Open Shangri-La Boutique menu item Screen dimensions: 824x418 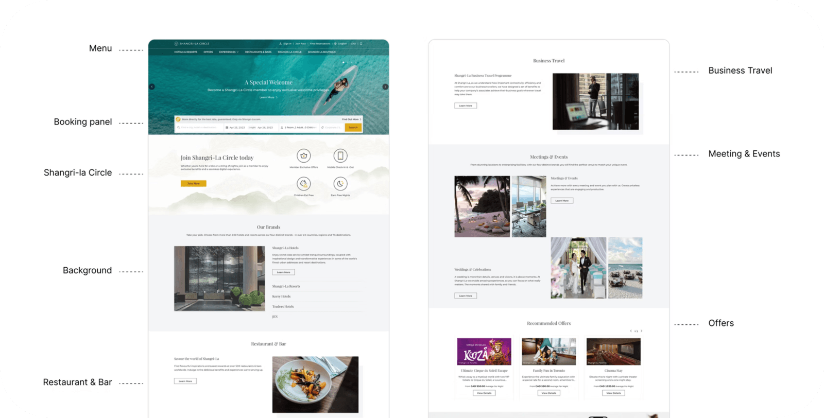(x=322, y=52)
